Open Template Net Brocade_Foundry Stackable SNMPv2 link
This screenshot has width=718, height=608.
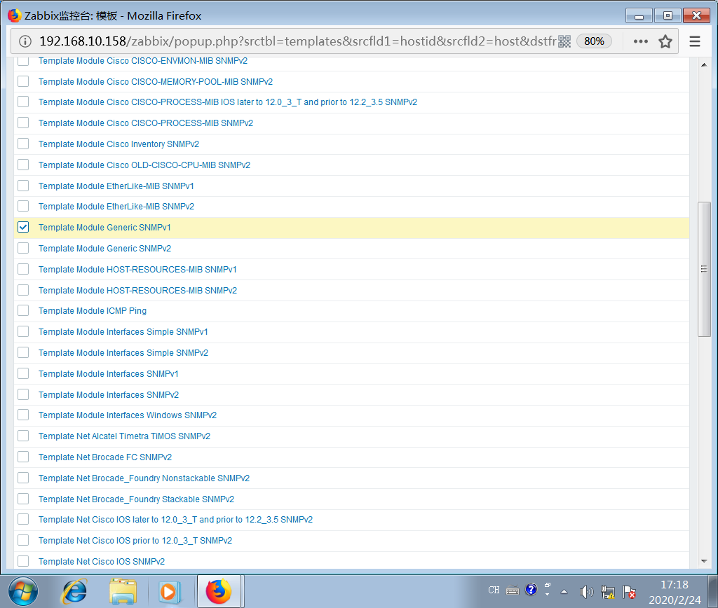136,499
